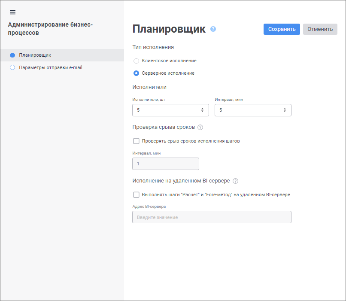The width and height of the screenshot is (346, 301).
Task: Select Клиентское исполнение radio button
Action: click(137, 61)
